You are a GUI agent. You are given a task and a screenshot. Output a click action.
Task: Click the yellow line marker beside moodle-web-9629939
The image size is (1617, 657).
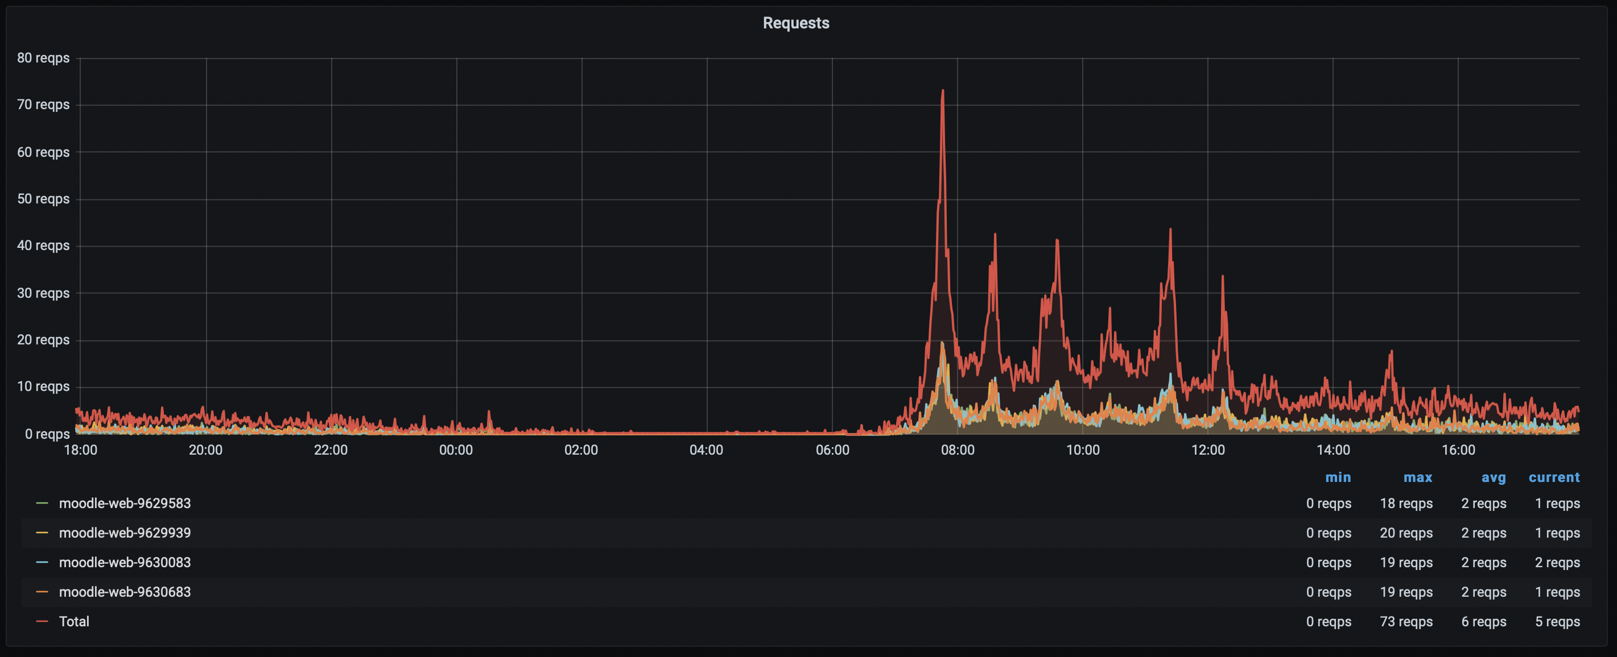point(42,533)
